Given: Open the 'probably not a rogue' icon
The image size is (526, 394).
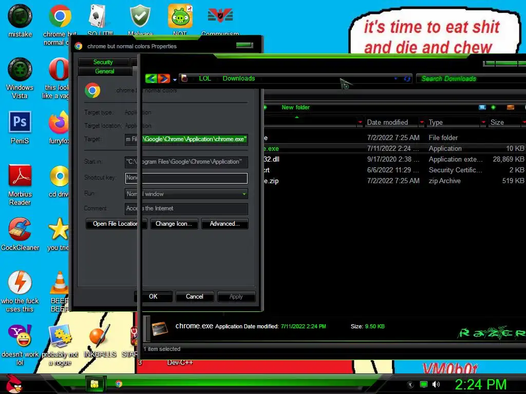Looking at the screenshot, I should coord(60,345).
